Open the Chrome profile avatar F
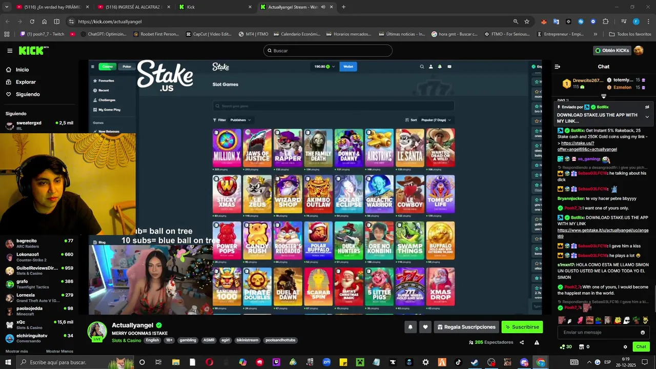The height and width of the screenshot is (369, 656). point(636,22)
